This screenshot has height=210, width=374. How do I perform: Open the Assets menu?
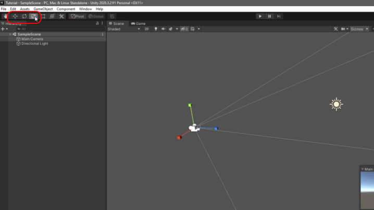(x=25, y=9)
